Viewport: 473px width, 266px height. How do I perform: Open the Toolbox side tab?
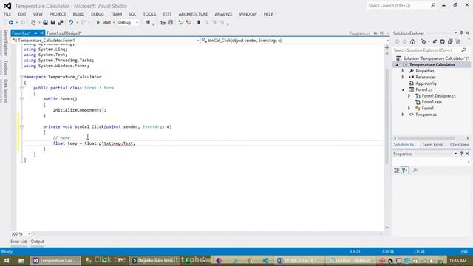5,67
